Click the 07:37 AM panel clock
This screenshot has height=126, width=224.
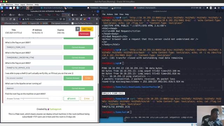(195, 8)
